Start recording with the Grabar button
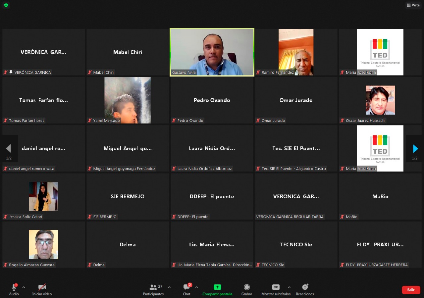 coord(246,287)
